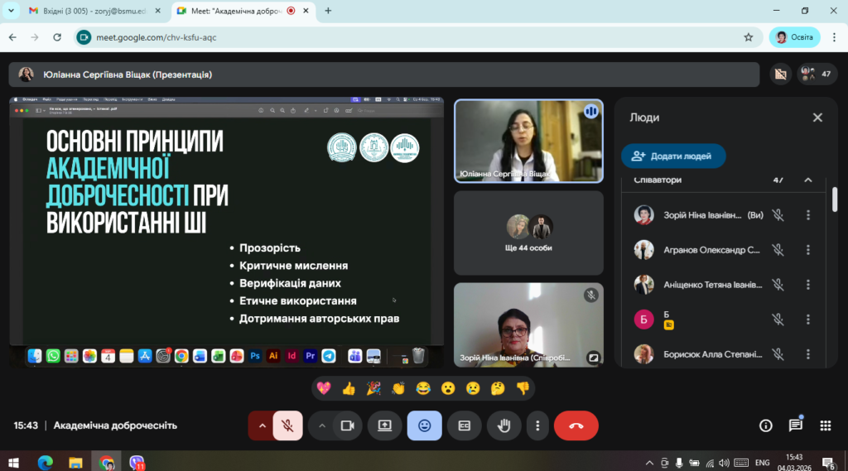Open the emoji reactions button
This screenshot has height=471, width=848.
click(x=424, y=425)
